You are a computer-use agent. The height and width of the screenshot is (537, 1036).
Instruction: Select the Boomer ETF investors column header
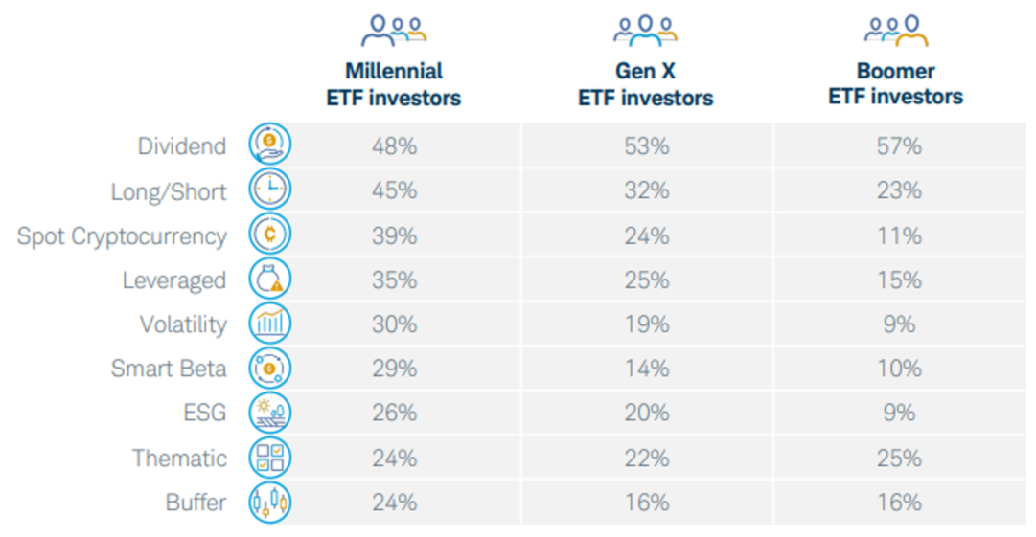coord(896,84)
